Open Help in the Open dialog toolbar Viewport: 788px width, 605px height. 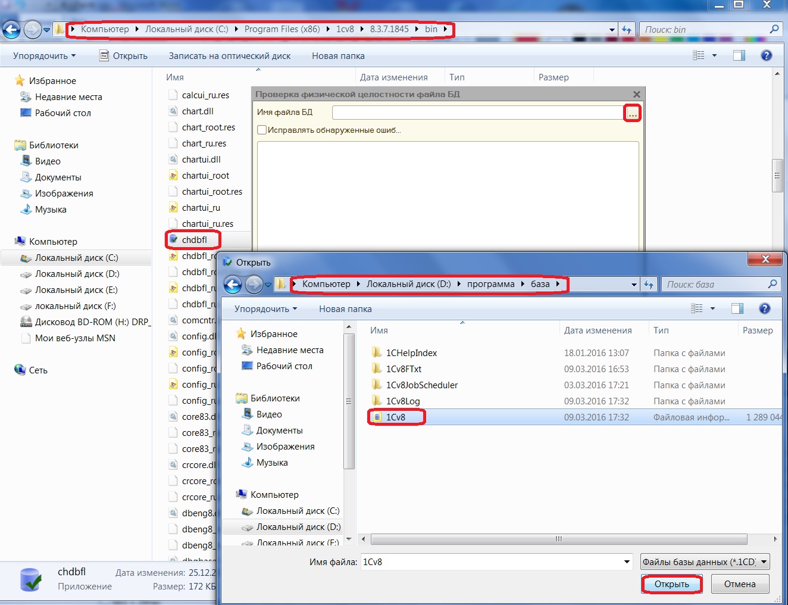(x=765, y=308)
